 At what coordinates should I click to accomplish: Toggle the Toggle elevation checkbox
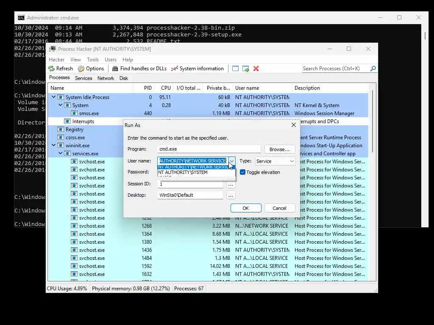point(243,172)
